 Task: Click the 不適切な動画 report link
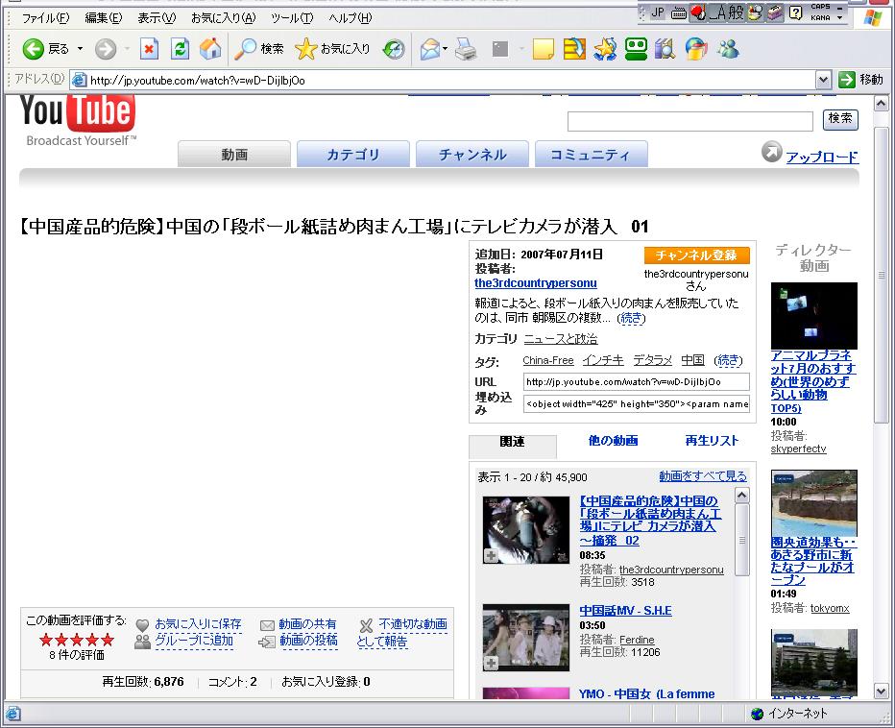click(412, 624)
